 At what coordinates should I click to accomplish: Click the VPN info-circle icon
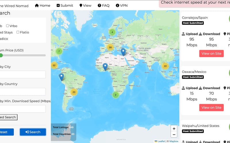117,5
